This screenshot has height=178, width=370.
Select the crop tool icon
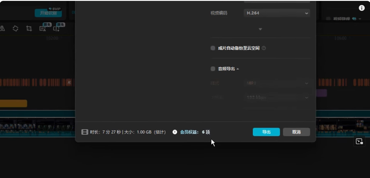point(29,28)
